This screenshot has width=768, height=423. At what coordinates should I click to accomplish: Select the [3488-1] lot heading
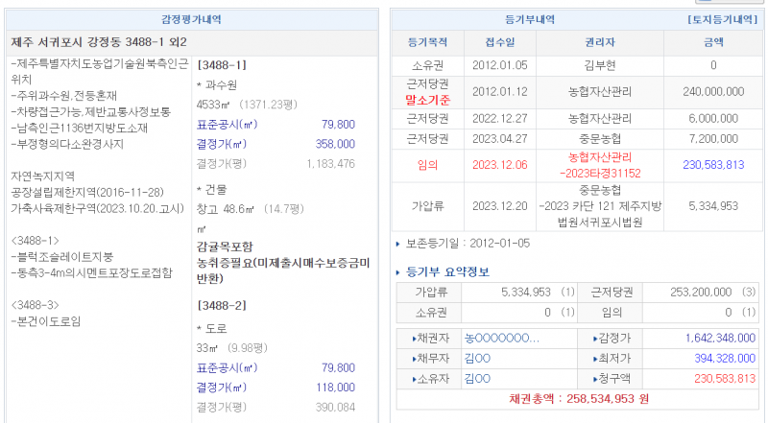point(221,65)
